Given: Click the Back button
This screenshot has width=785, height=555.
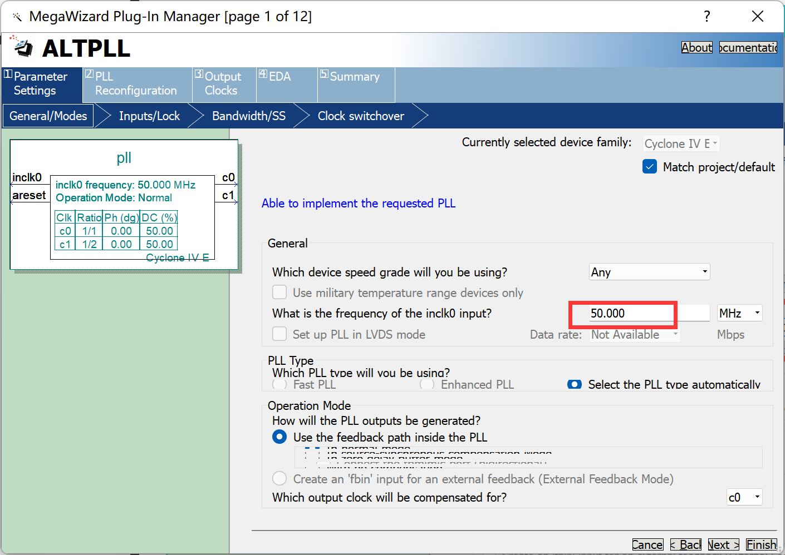Looking at the screenshot, I should coord(686,545).
